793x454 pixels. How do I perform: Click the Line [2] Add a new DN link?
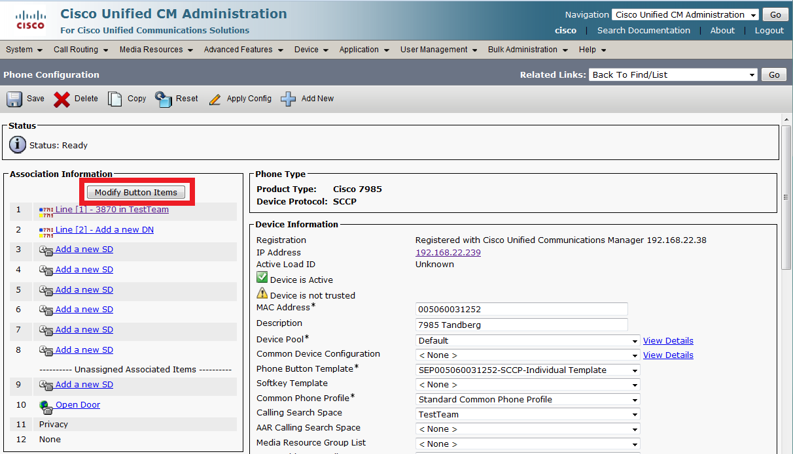104,230
